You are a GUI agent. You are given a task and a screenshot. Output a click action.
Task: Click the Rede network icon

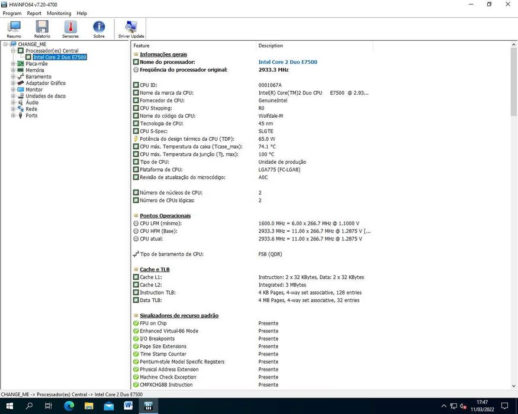[x=21, y=109]
